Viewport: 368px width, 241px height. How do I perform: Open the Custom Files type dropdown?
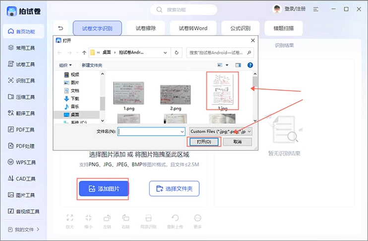[221, 132]
